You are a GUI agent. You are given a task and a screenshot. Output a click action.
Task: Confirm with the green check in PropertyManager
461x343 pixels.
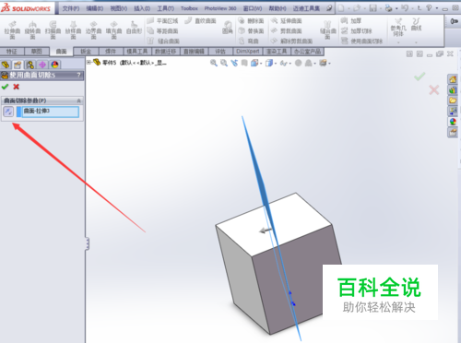coord(5,87)
